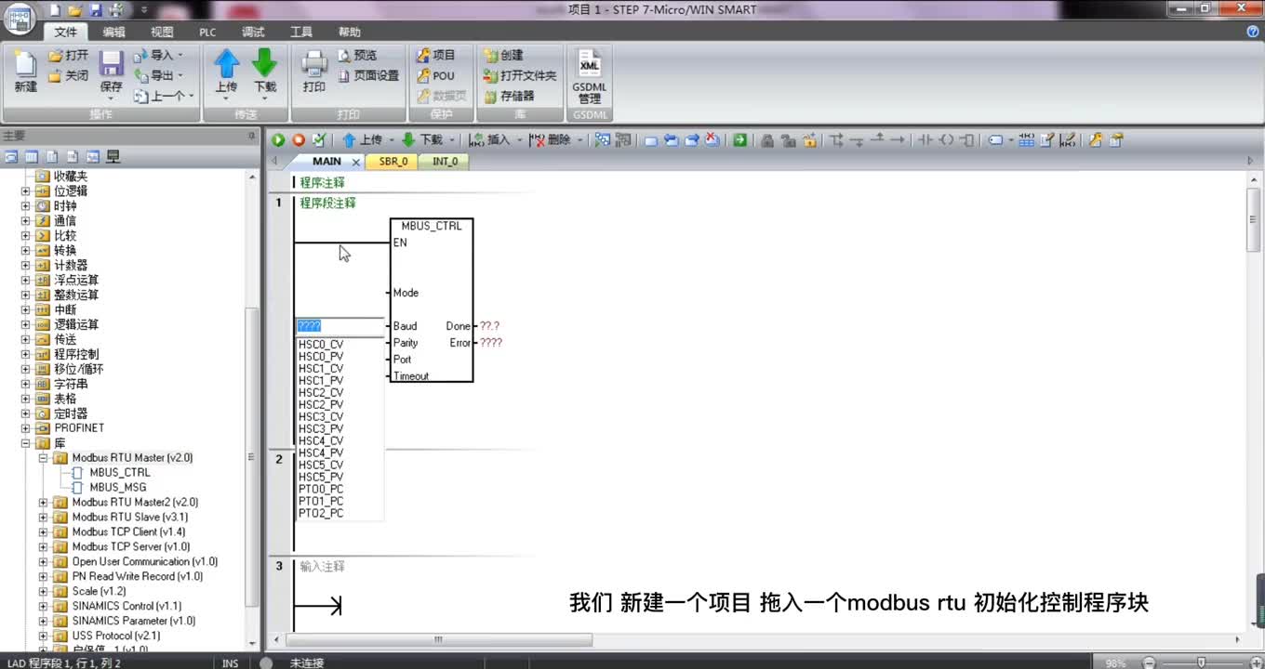Click the large green Download arrow in ribbon
Image resolution: width=1265 pixels, height=669 pixels.
265,63
